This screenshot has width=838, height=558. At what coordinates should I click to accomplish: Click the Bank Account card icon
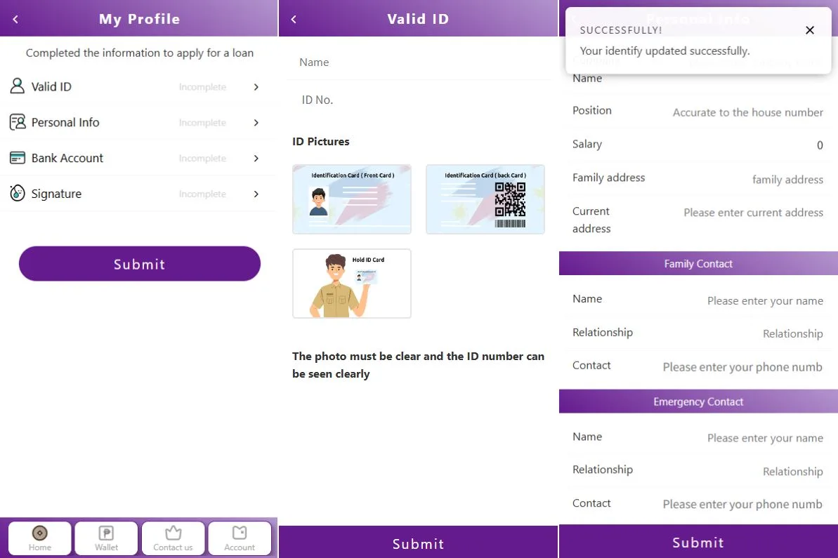click(17, 157)
